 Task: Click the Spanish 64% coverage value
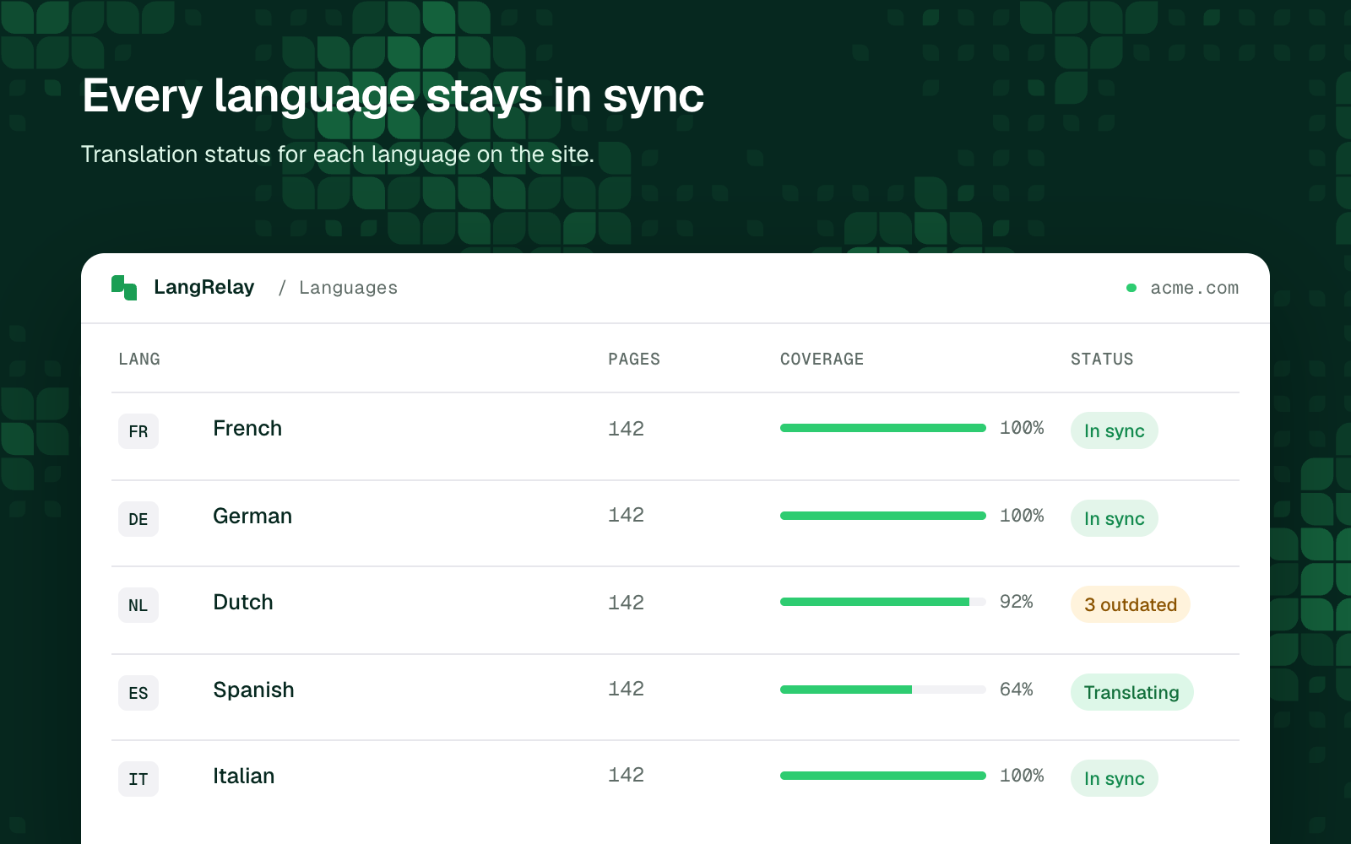pyautogui.click(x=1017, y=690)
